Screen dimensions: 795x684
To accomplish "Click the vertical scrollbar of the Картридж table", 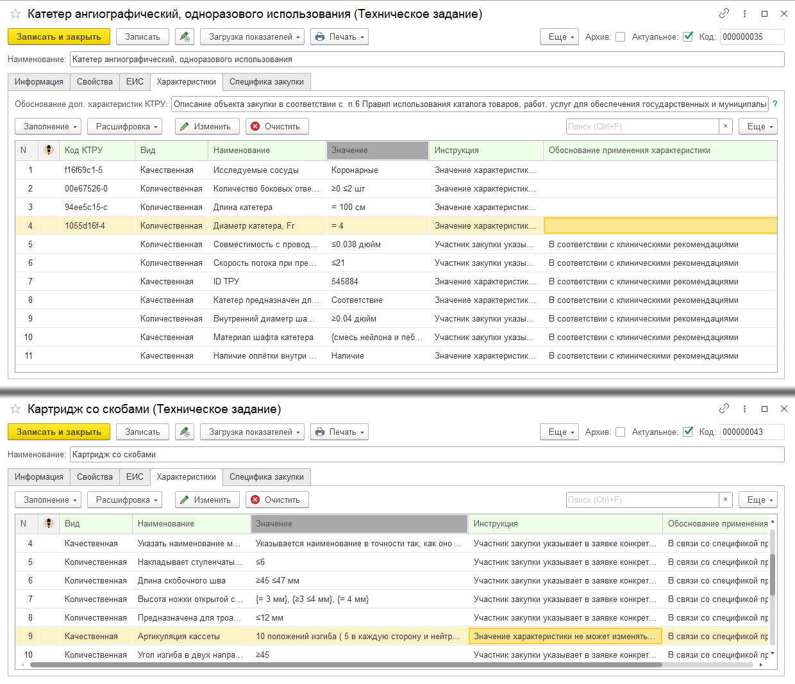I will tap(773, 574).
